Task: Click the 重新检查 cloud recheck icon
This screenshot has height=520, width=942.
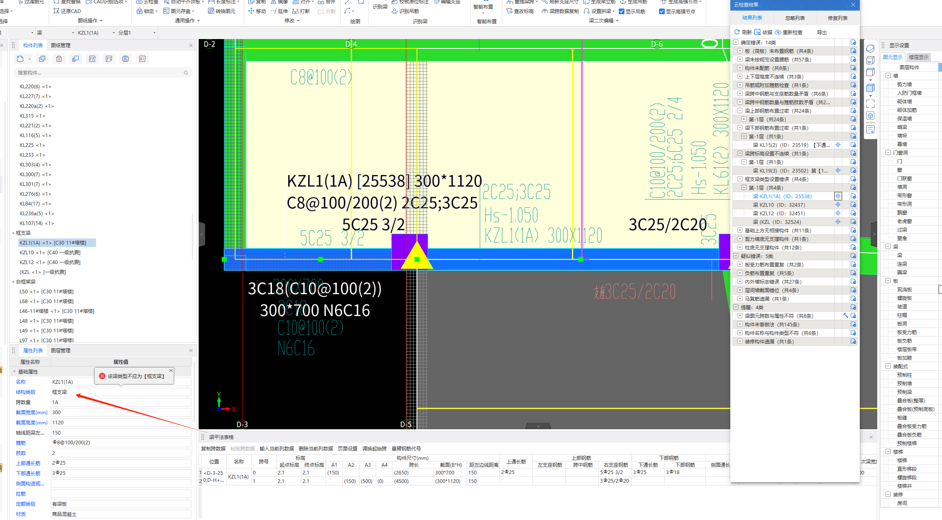Action: [x=778, y=32]
